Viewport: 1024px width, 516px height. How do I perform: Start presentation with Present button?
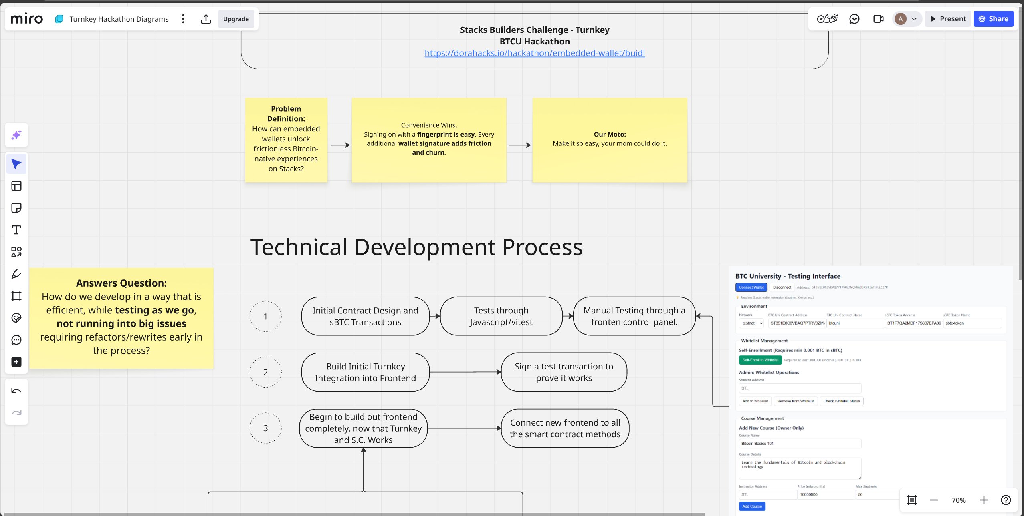(x=948, y=19)
